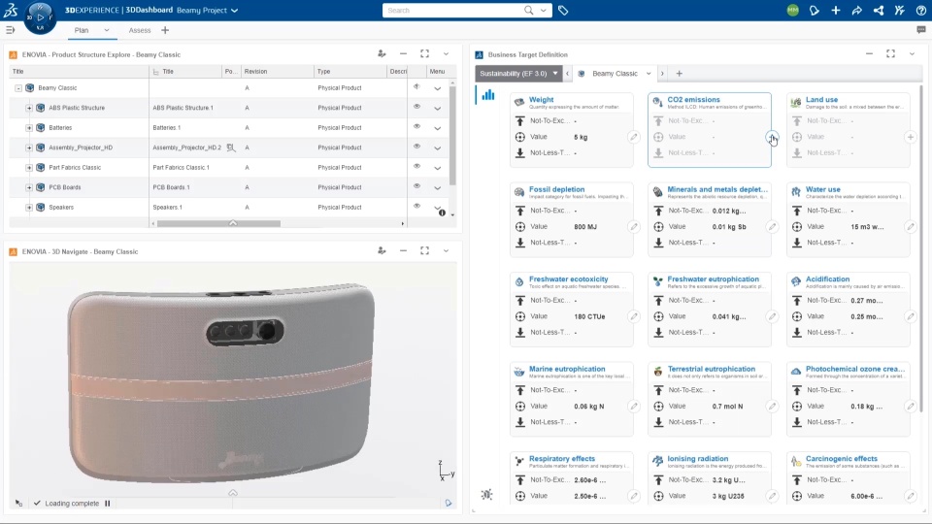
Task: Switch to the Plan tab
Action: pos(82,30)
